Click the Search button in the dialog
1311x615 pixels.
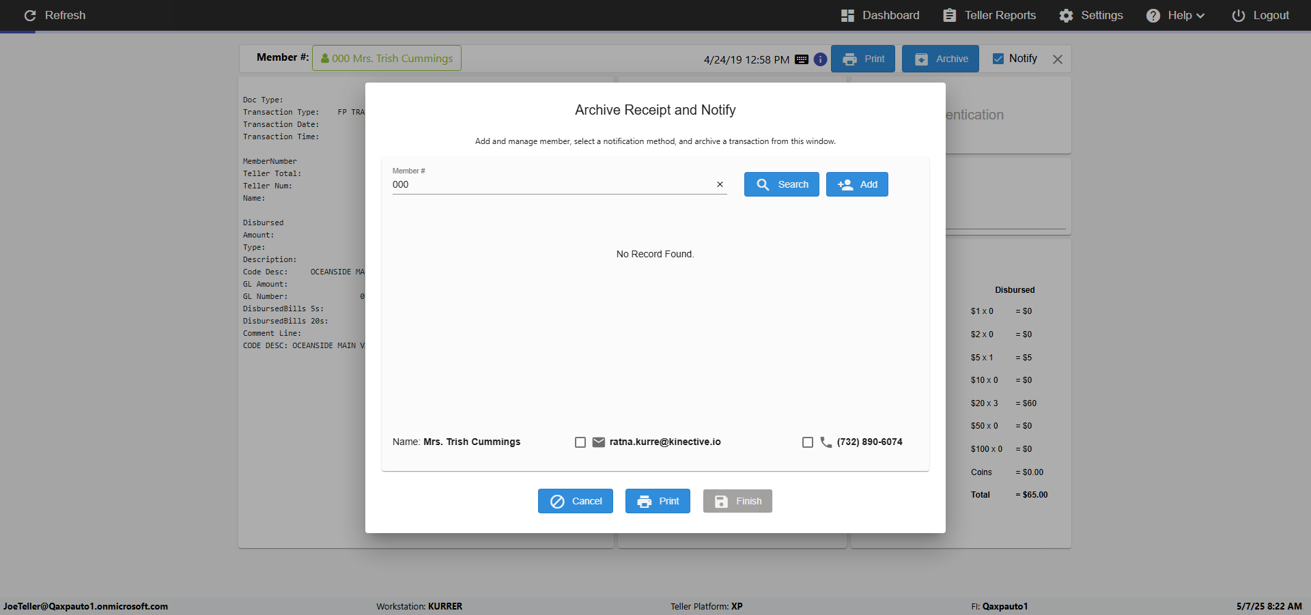(x=782, y=184)
